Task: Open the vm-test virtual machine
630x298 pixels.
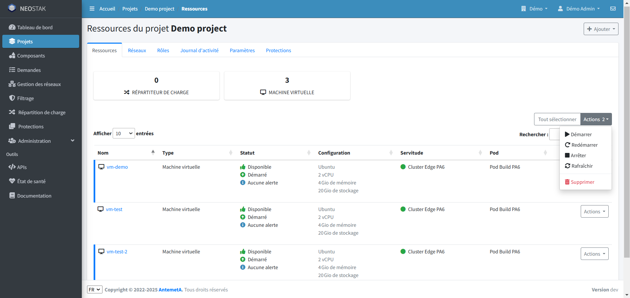Action: tap(114, 209)
